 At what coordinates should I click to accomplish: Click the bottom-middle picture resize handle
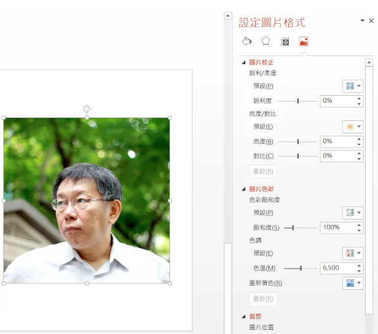87,283
